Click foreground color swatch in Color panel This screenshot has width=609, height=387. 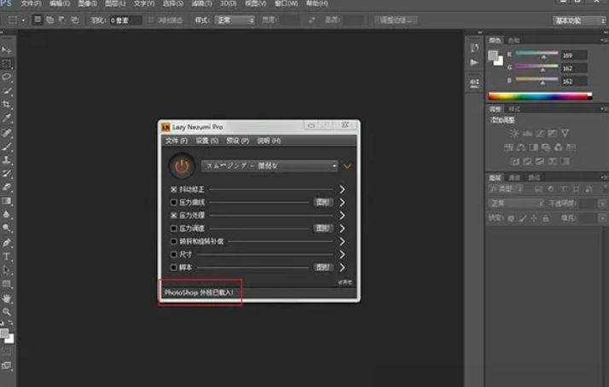(x=493, y=55)
